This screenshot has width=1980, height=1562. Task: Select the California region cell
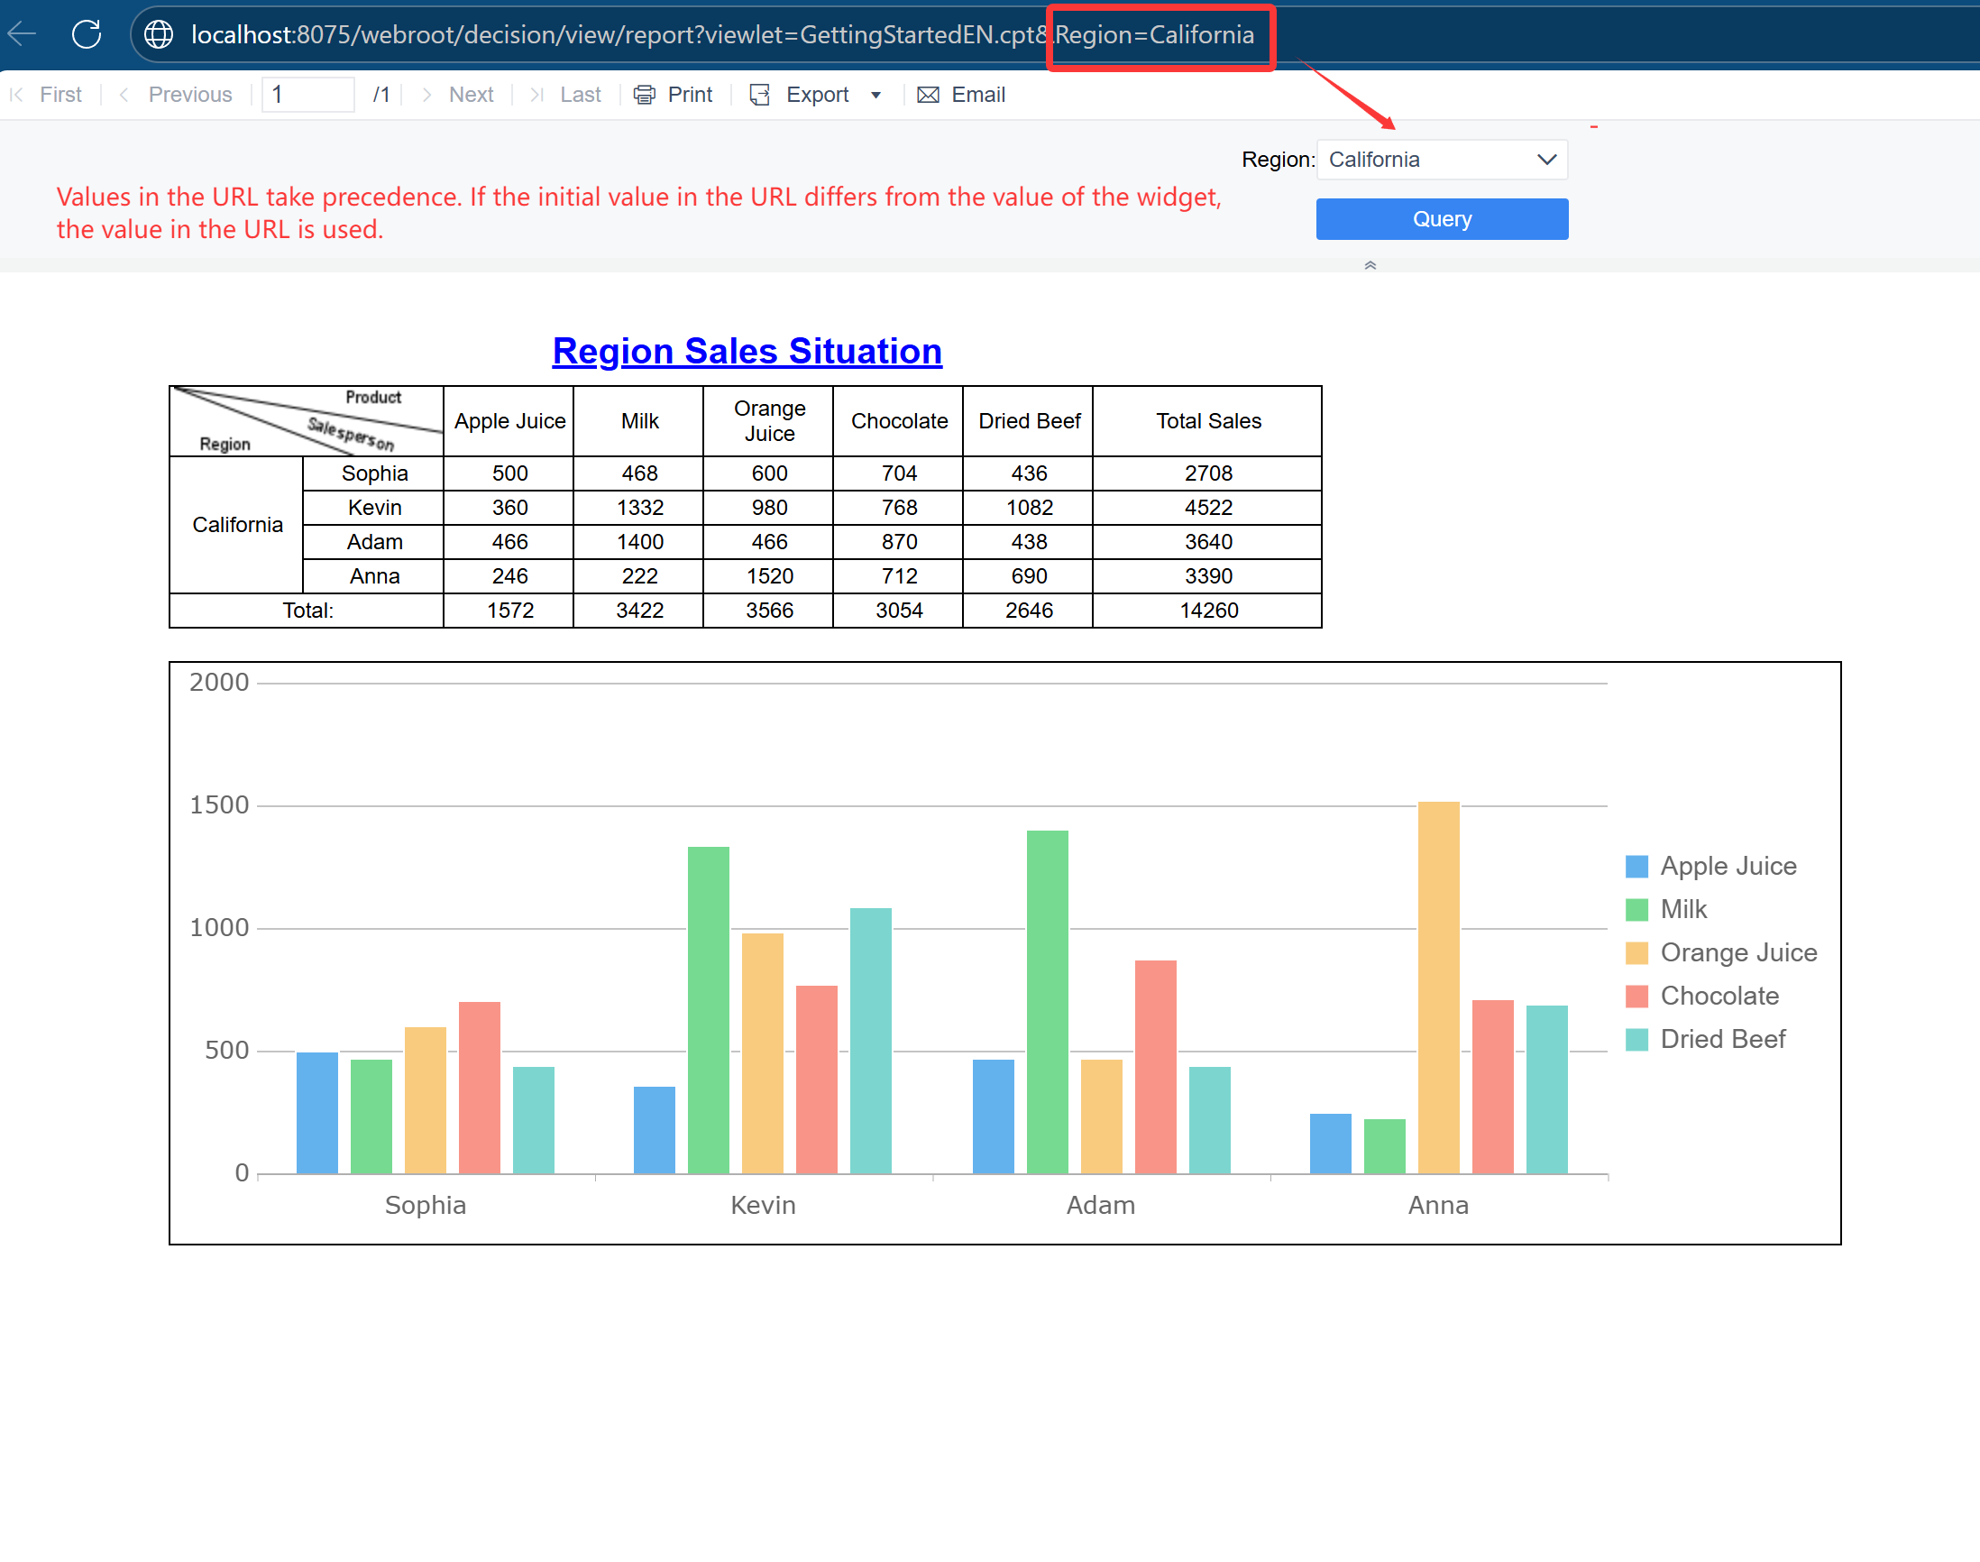pyautogui.click(x=237, y=525)
